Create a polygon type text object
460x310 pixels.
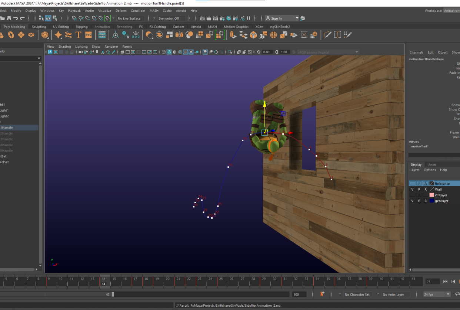pos(78,35)
